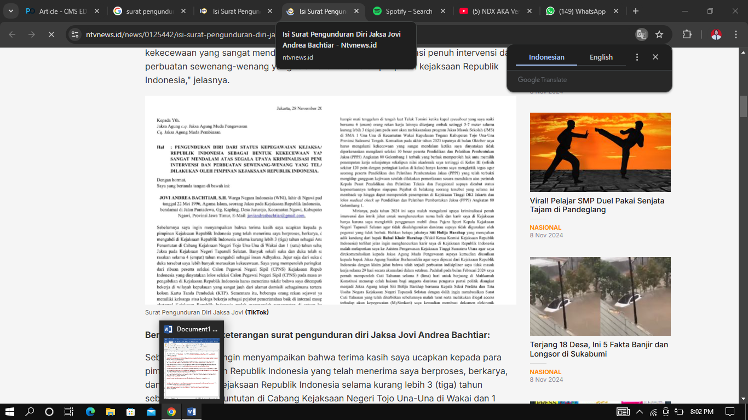Click the browser back arrow
The image size is (748, 420).
[x=12, y=34]
